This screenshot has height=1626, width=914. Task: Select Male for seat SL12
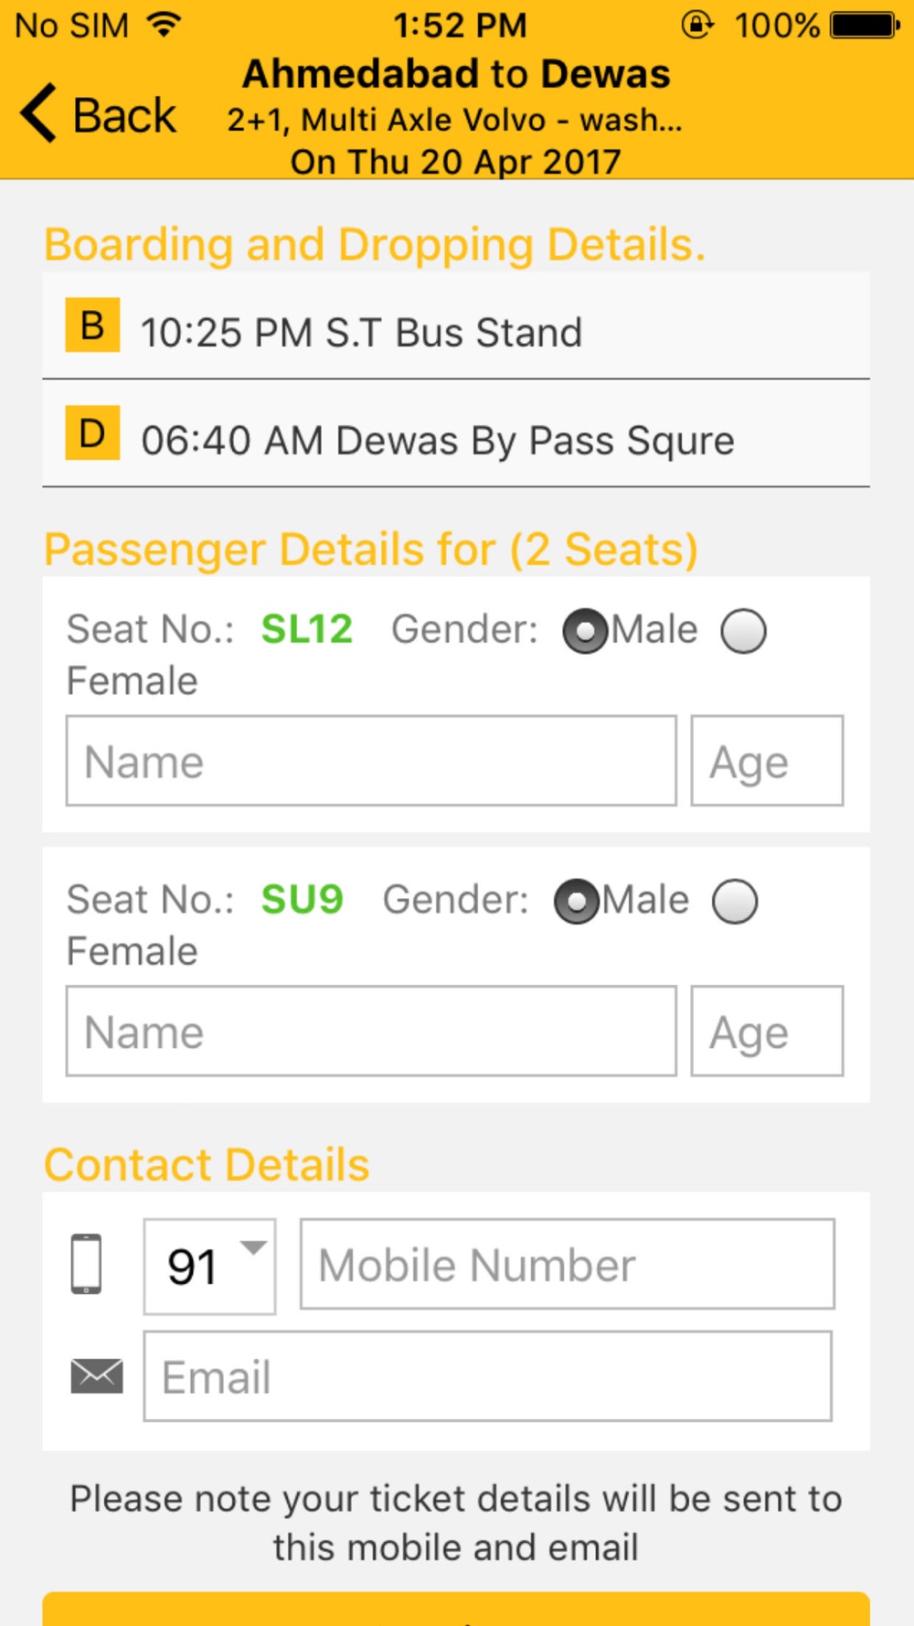[x=585, y=631]
